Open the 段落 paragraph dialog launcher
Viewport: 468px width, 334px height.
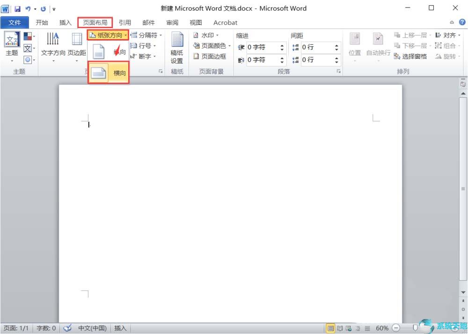click(338, 71)
